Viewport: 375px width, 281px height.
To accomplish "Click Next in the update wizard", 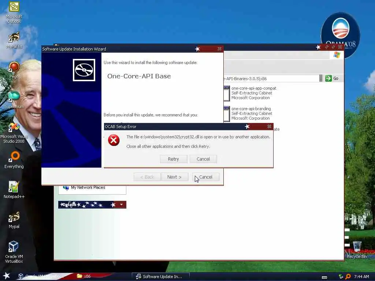I will (174, 177).
